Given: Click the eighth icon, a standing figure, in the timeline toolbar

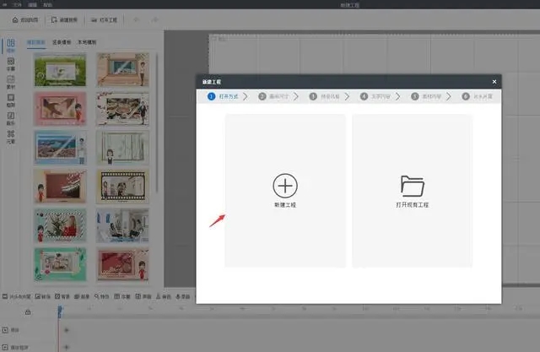Looking at the screenshot, I should point(158,296).
